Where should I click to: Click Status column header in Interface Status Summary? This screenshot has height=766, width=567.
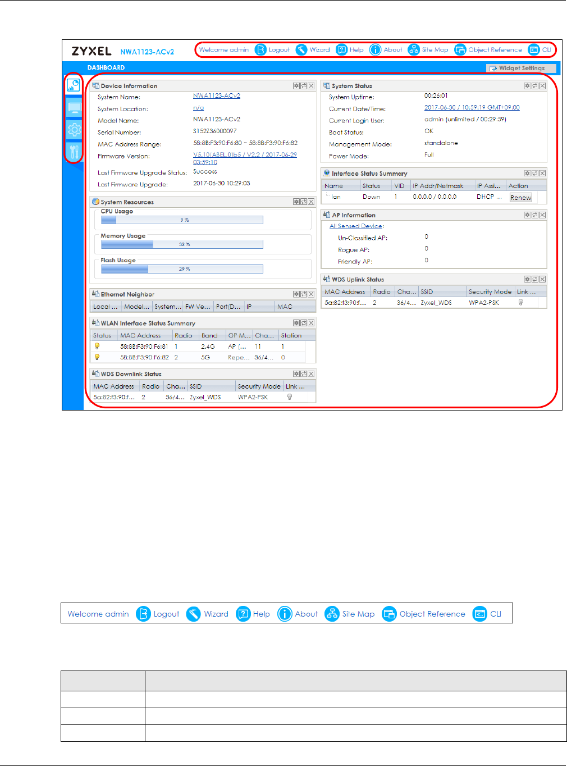[376, 186]
